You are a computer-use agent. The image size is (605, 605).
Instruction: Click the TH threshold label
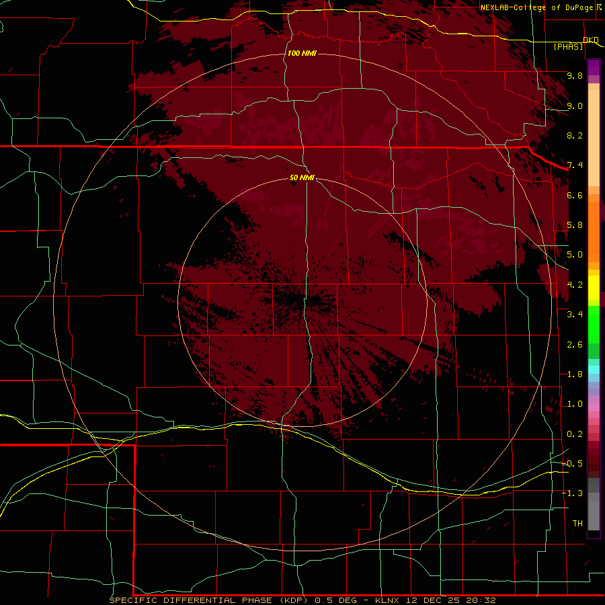coord(577,524)
